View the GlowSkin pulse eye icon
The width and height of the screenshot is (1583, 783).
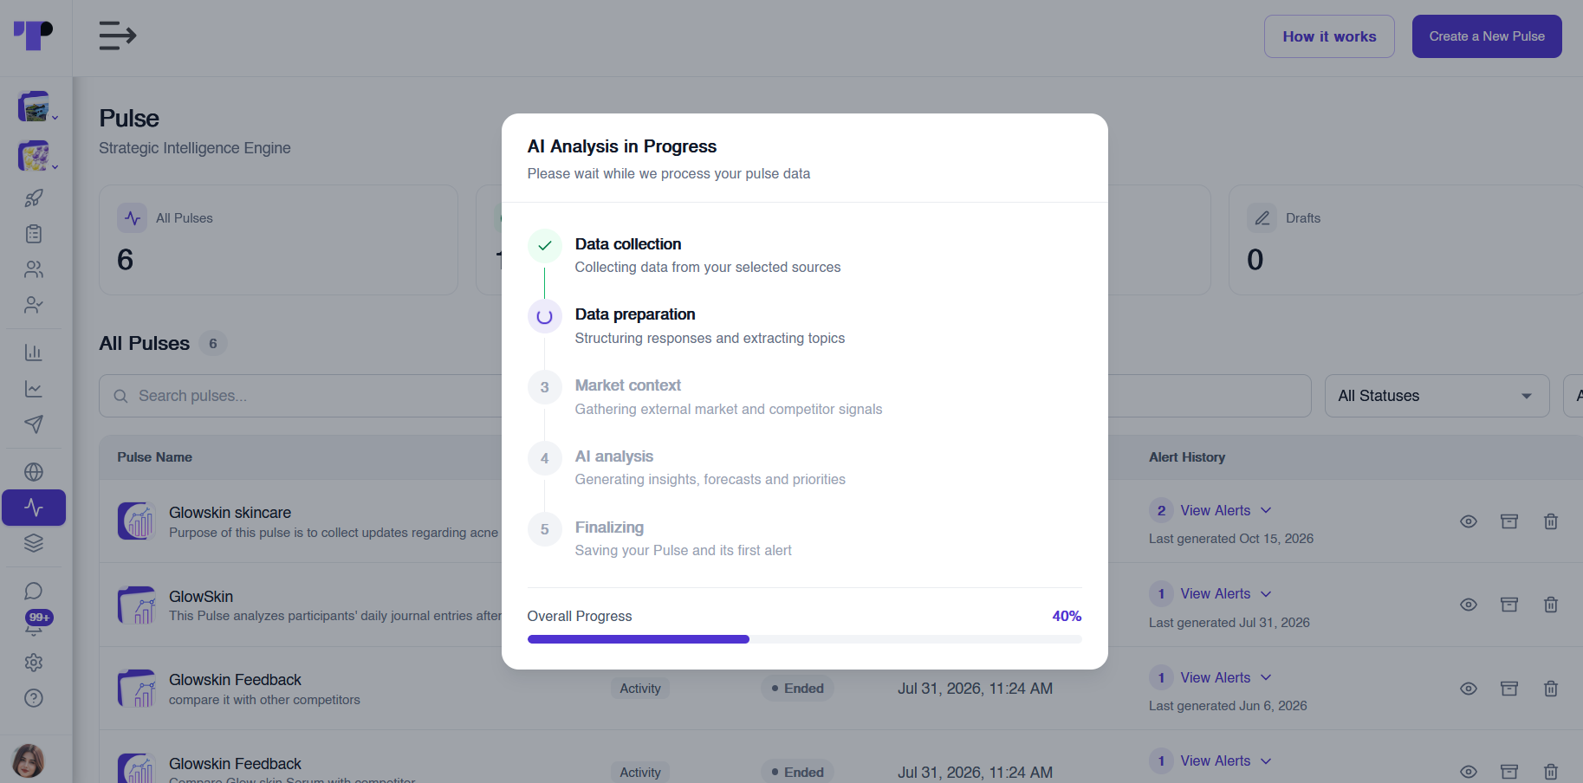click(1469, 605)
